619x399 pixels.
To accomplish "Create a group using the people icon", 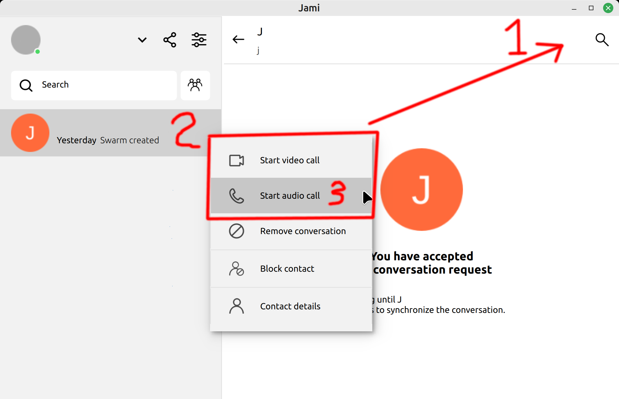I will pos(195,85).
